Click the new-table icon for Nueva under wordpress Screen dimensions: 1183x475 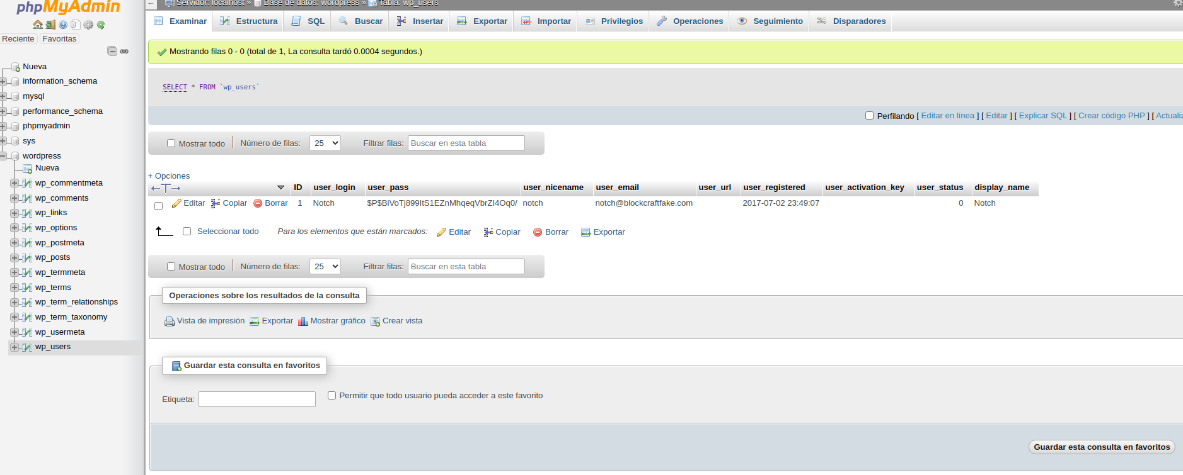[27, 169]
